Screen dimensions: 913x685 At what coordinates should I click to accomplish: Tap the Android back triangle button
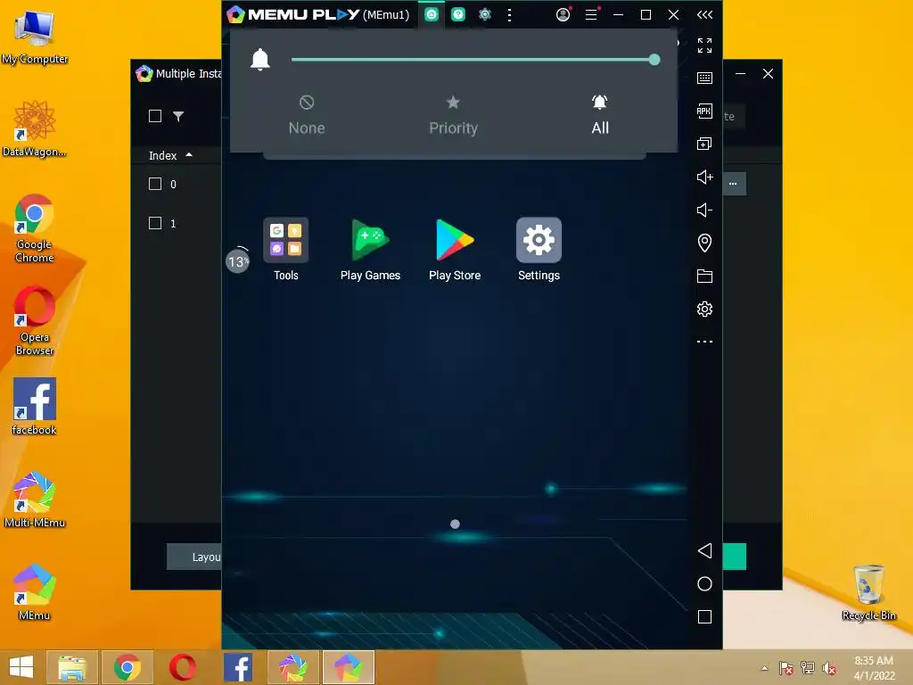click(704, 551)
